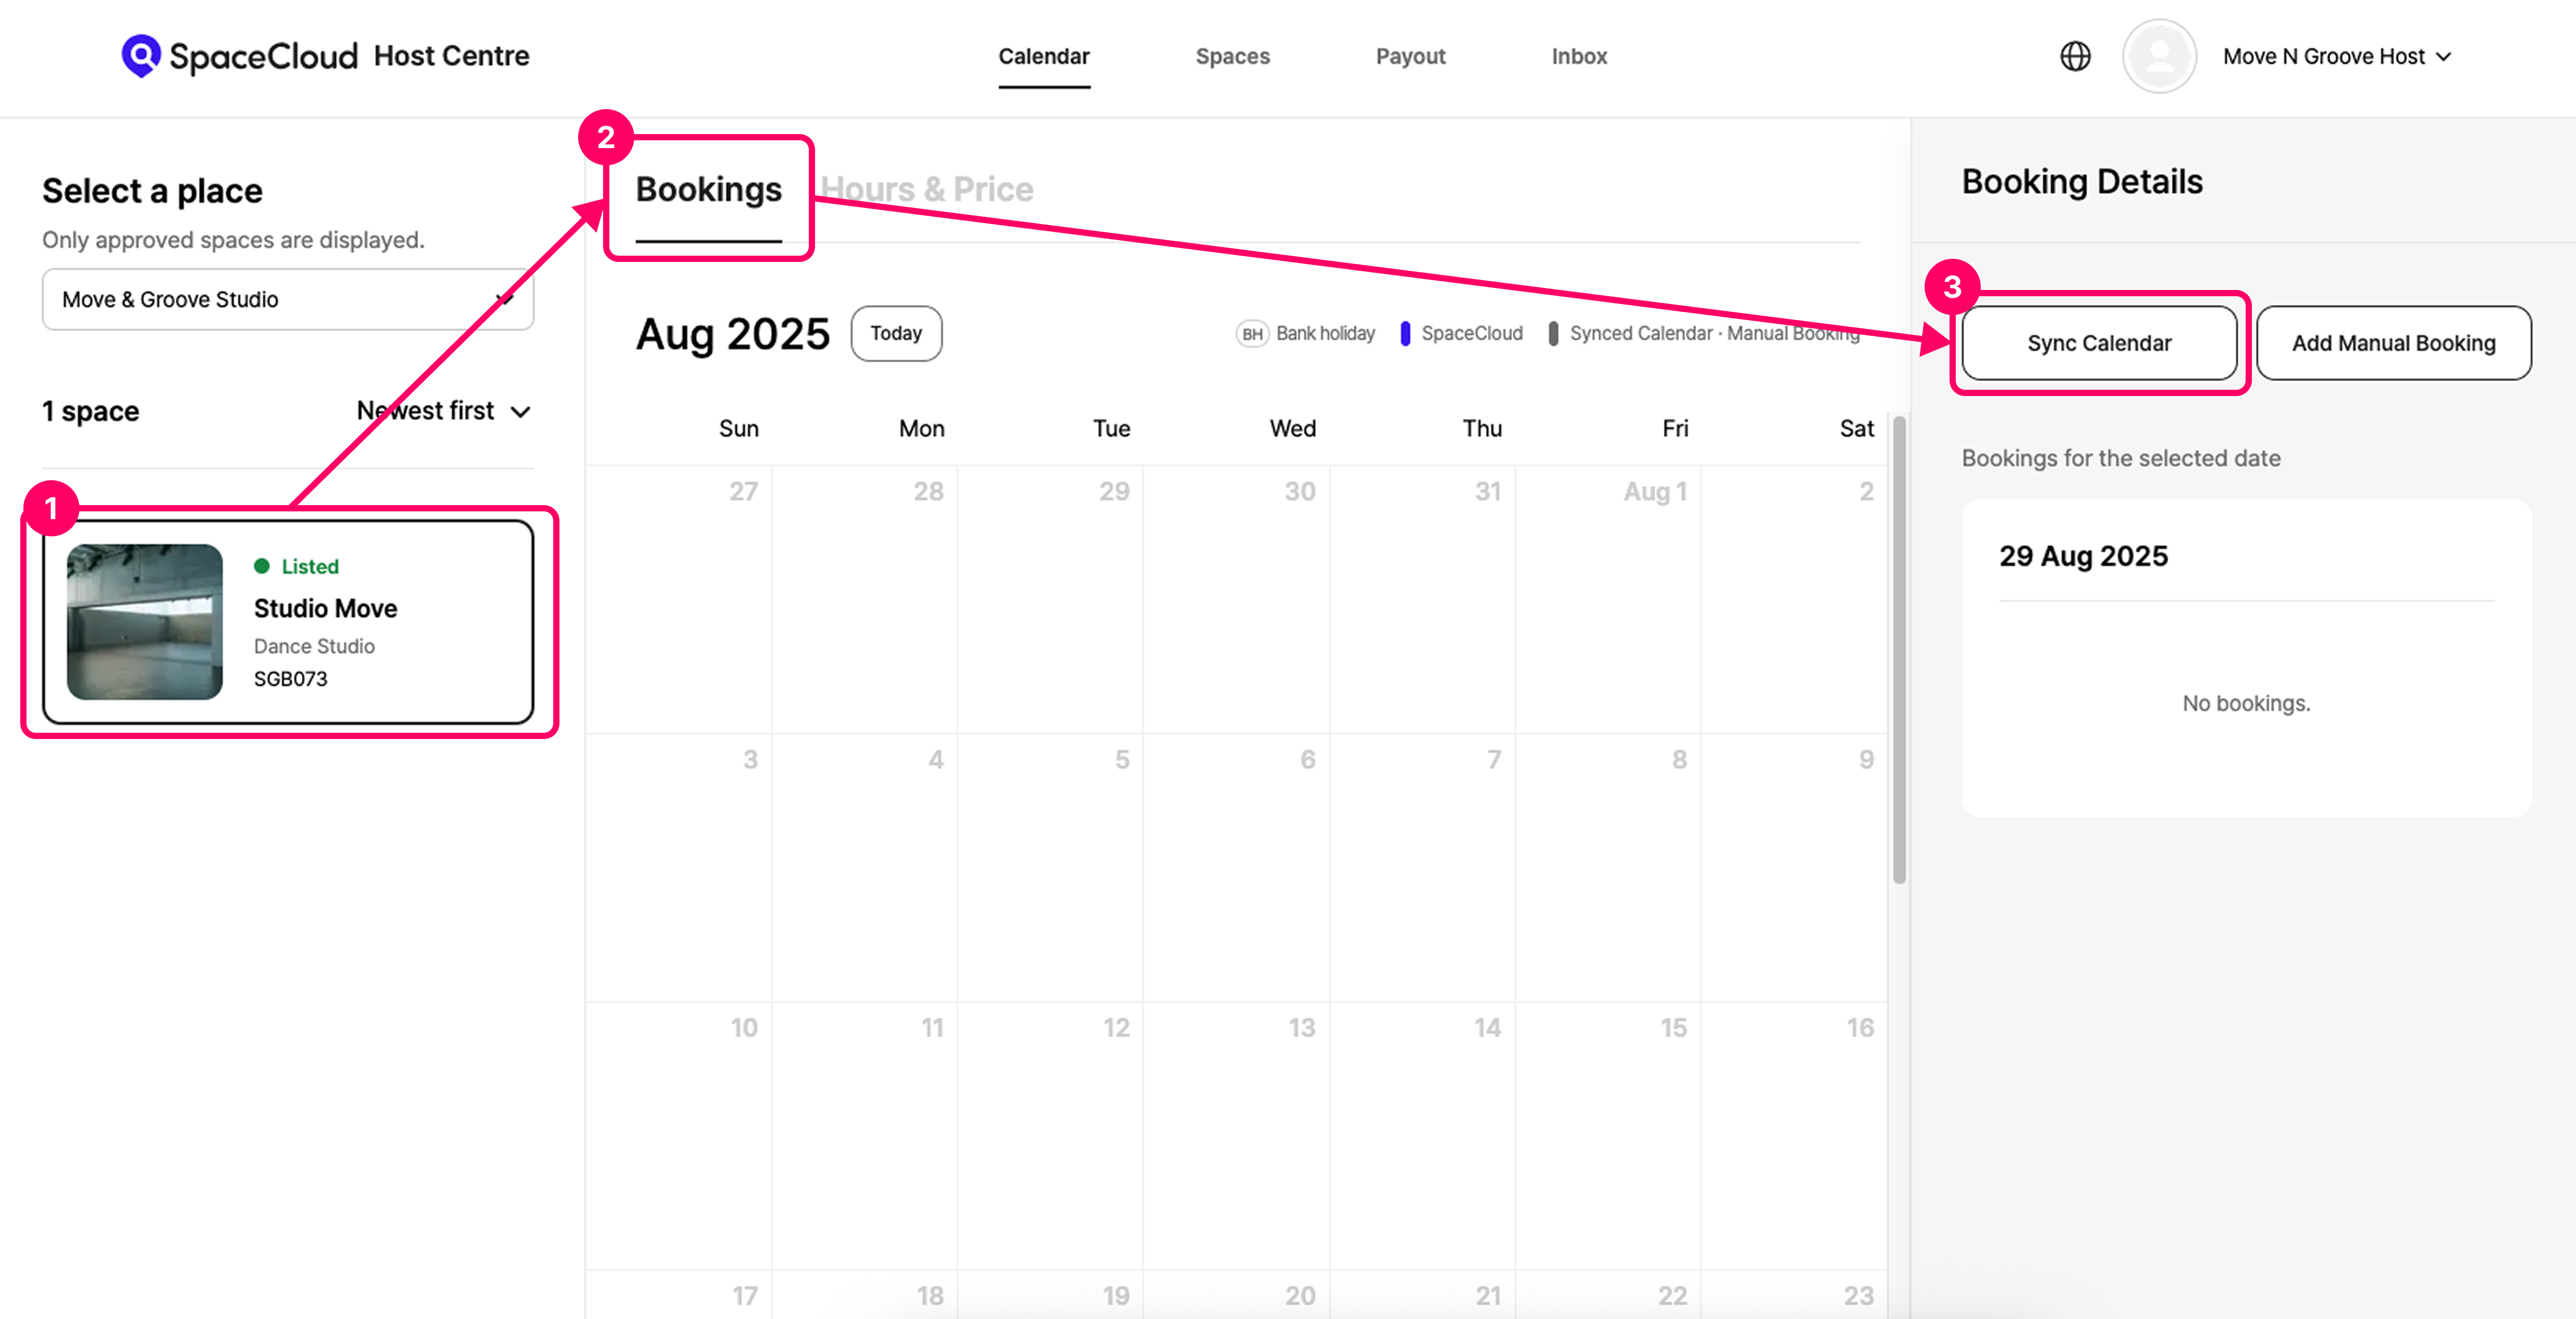Click the blue SpaceCloud legend marker
This screenshot has height=1319, width=2576.
click(x=1405, y=334)
